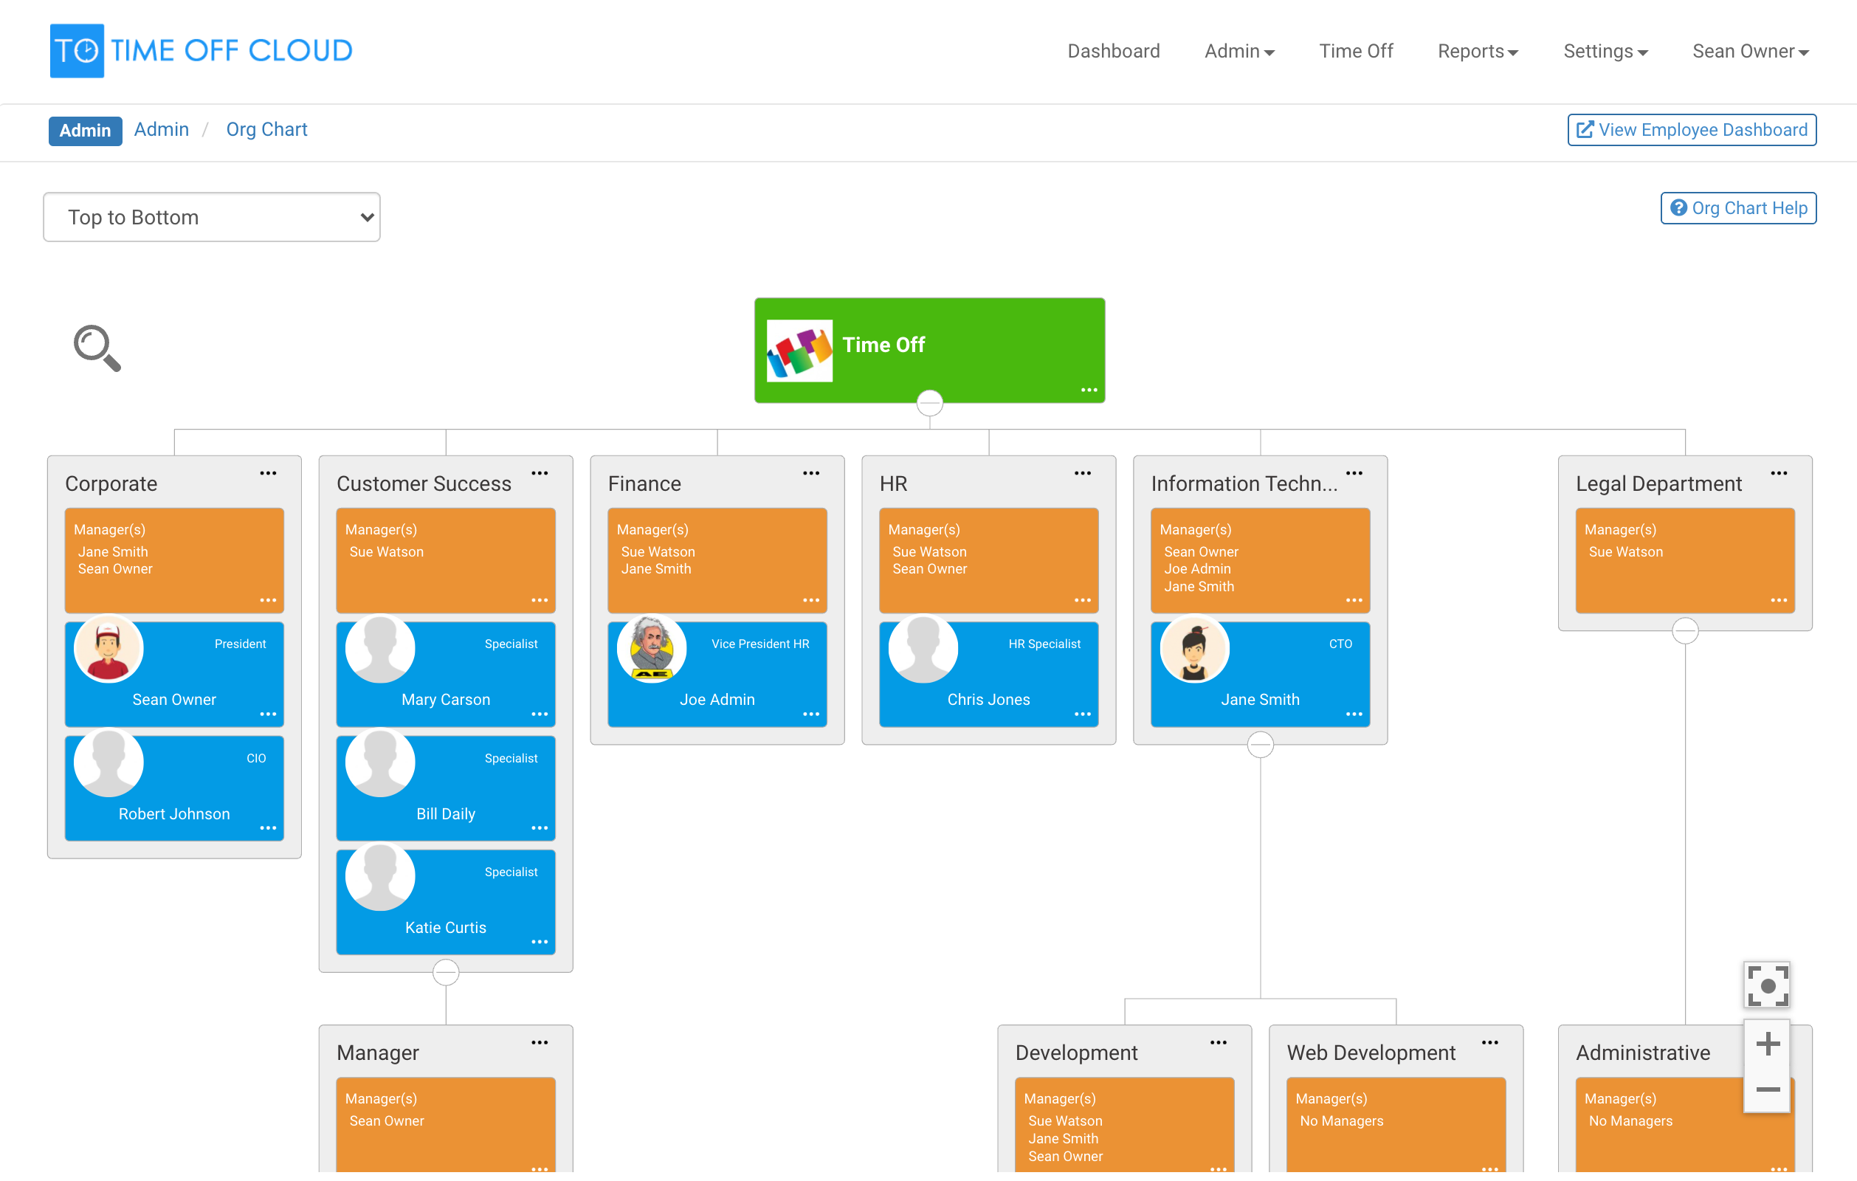This screenshot has width=1857, height=1181.
Task: Click the fit-to-screen icon above zoom controls
Action: (1767, 985)
